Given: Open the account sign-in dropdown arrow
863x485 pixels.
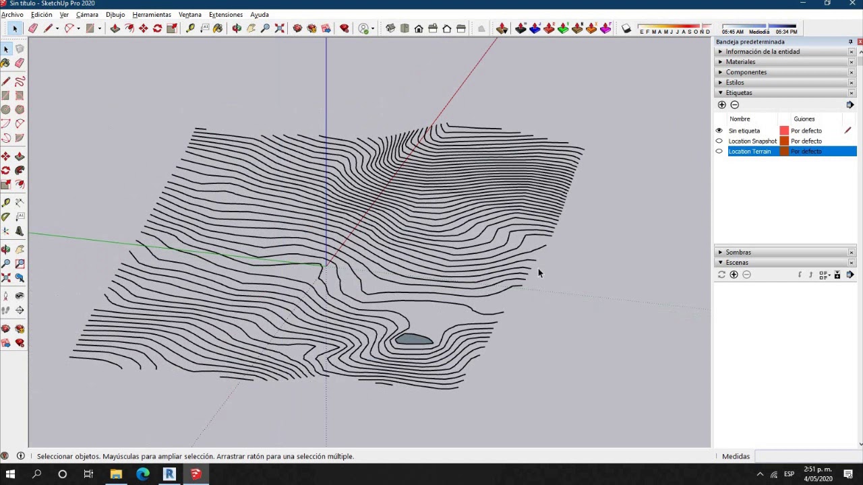Looking at the screenshot, I should tap(374, 28).
